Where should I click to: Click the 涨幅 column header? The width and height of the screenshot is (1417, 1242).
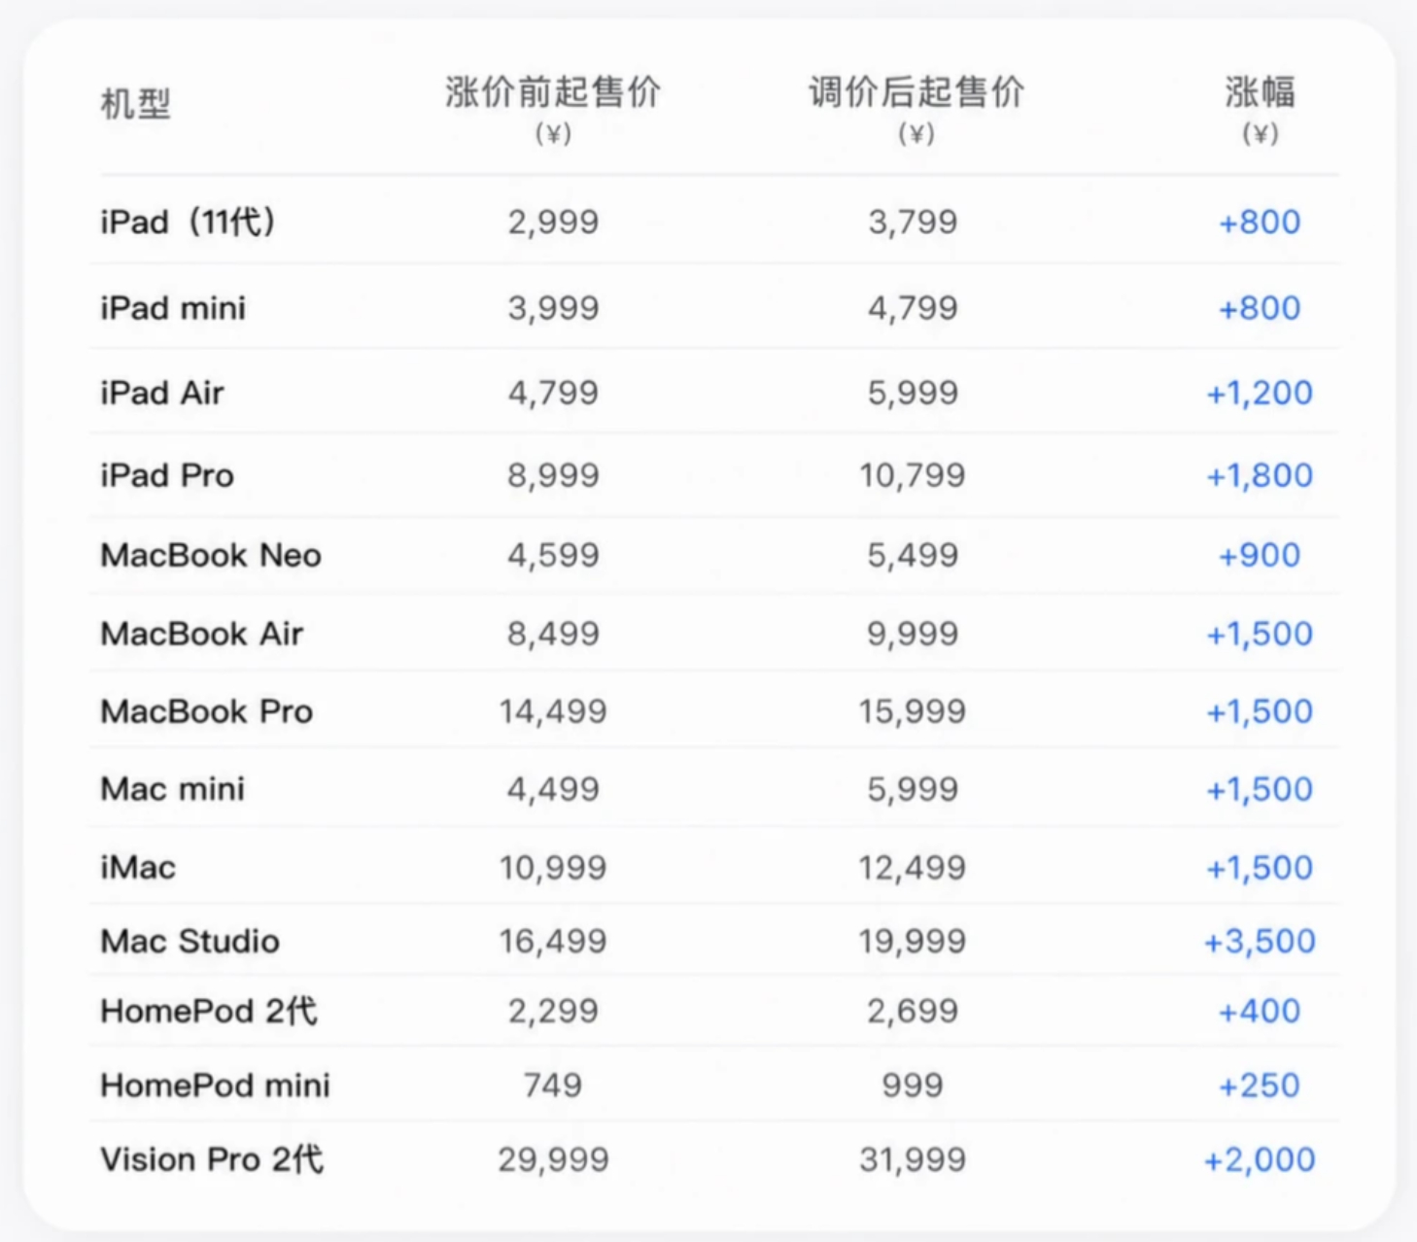tap(1260, 93)
